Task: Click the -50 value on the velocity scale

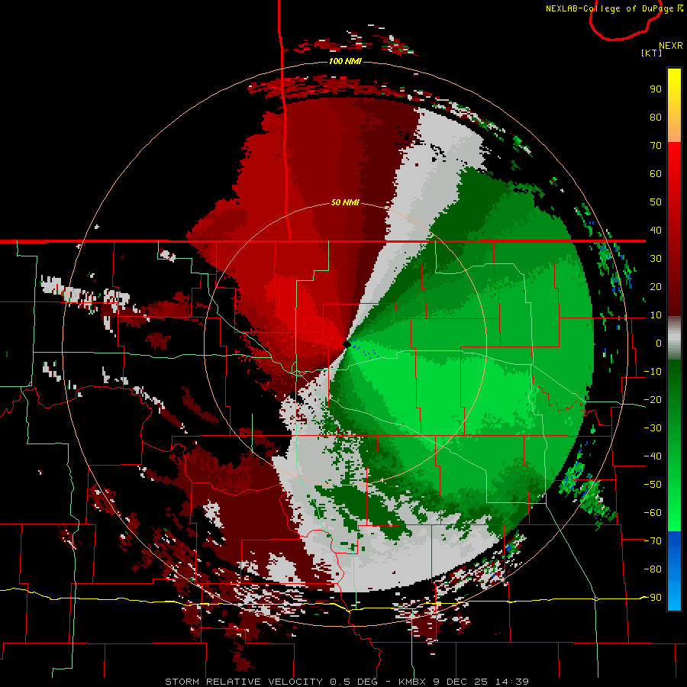Action: point(653,485)
